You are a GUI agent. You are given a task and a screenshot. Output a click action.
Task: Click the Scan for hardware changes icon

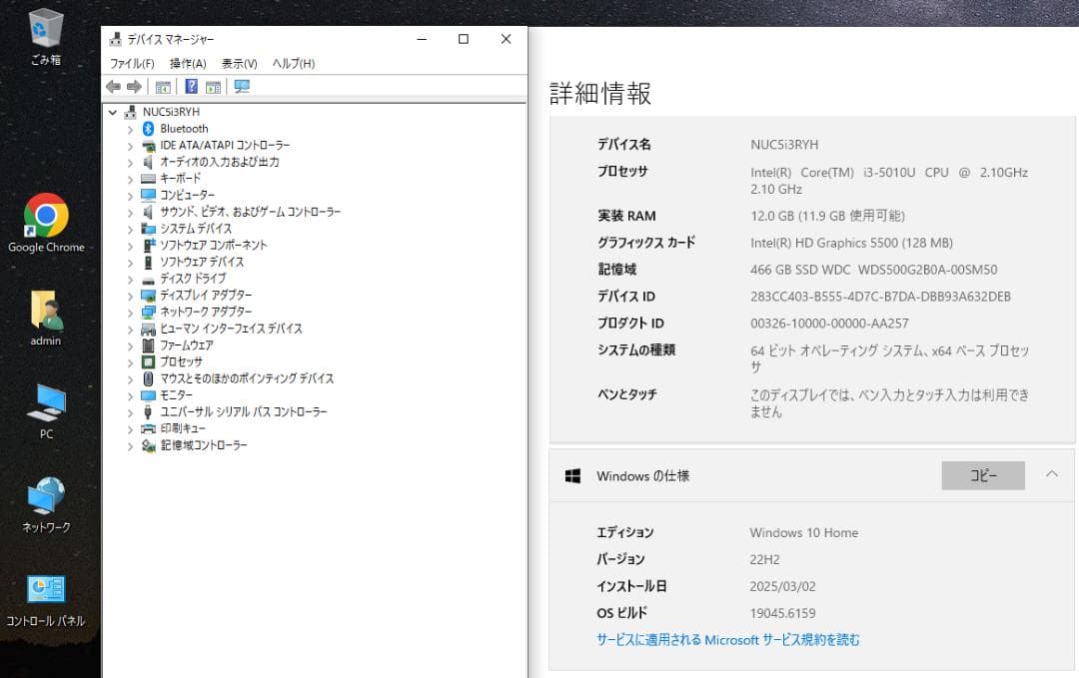(240, 86)
